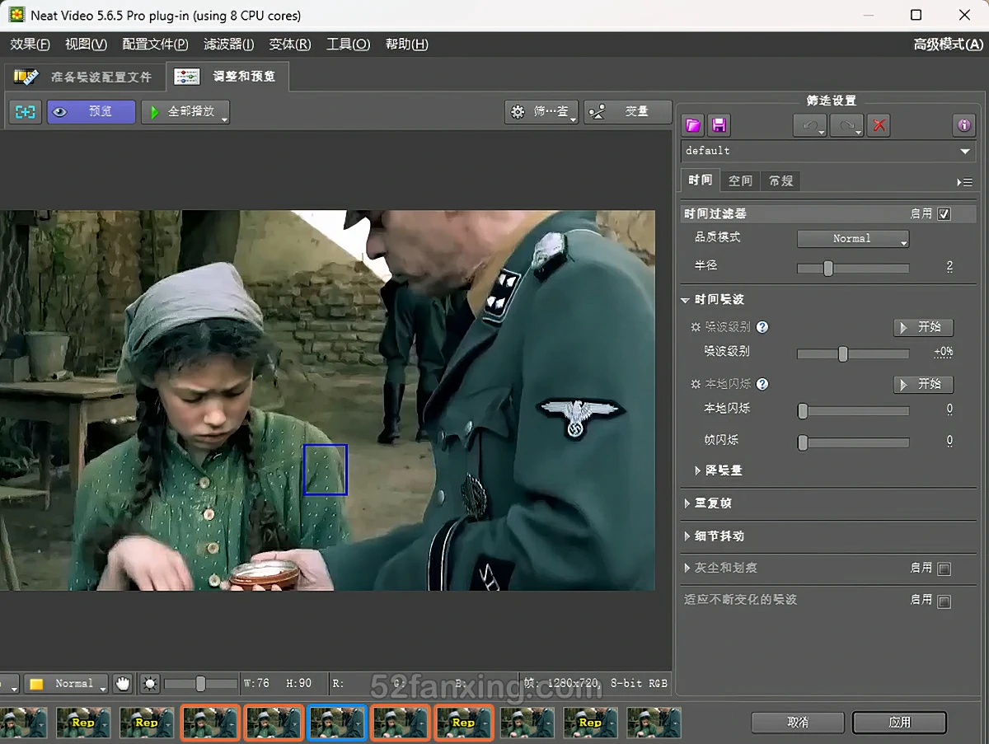Expand the 重复帧 section
Viewport: 989px width, 744px height.
686,503
